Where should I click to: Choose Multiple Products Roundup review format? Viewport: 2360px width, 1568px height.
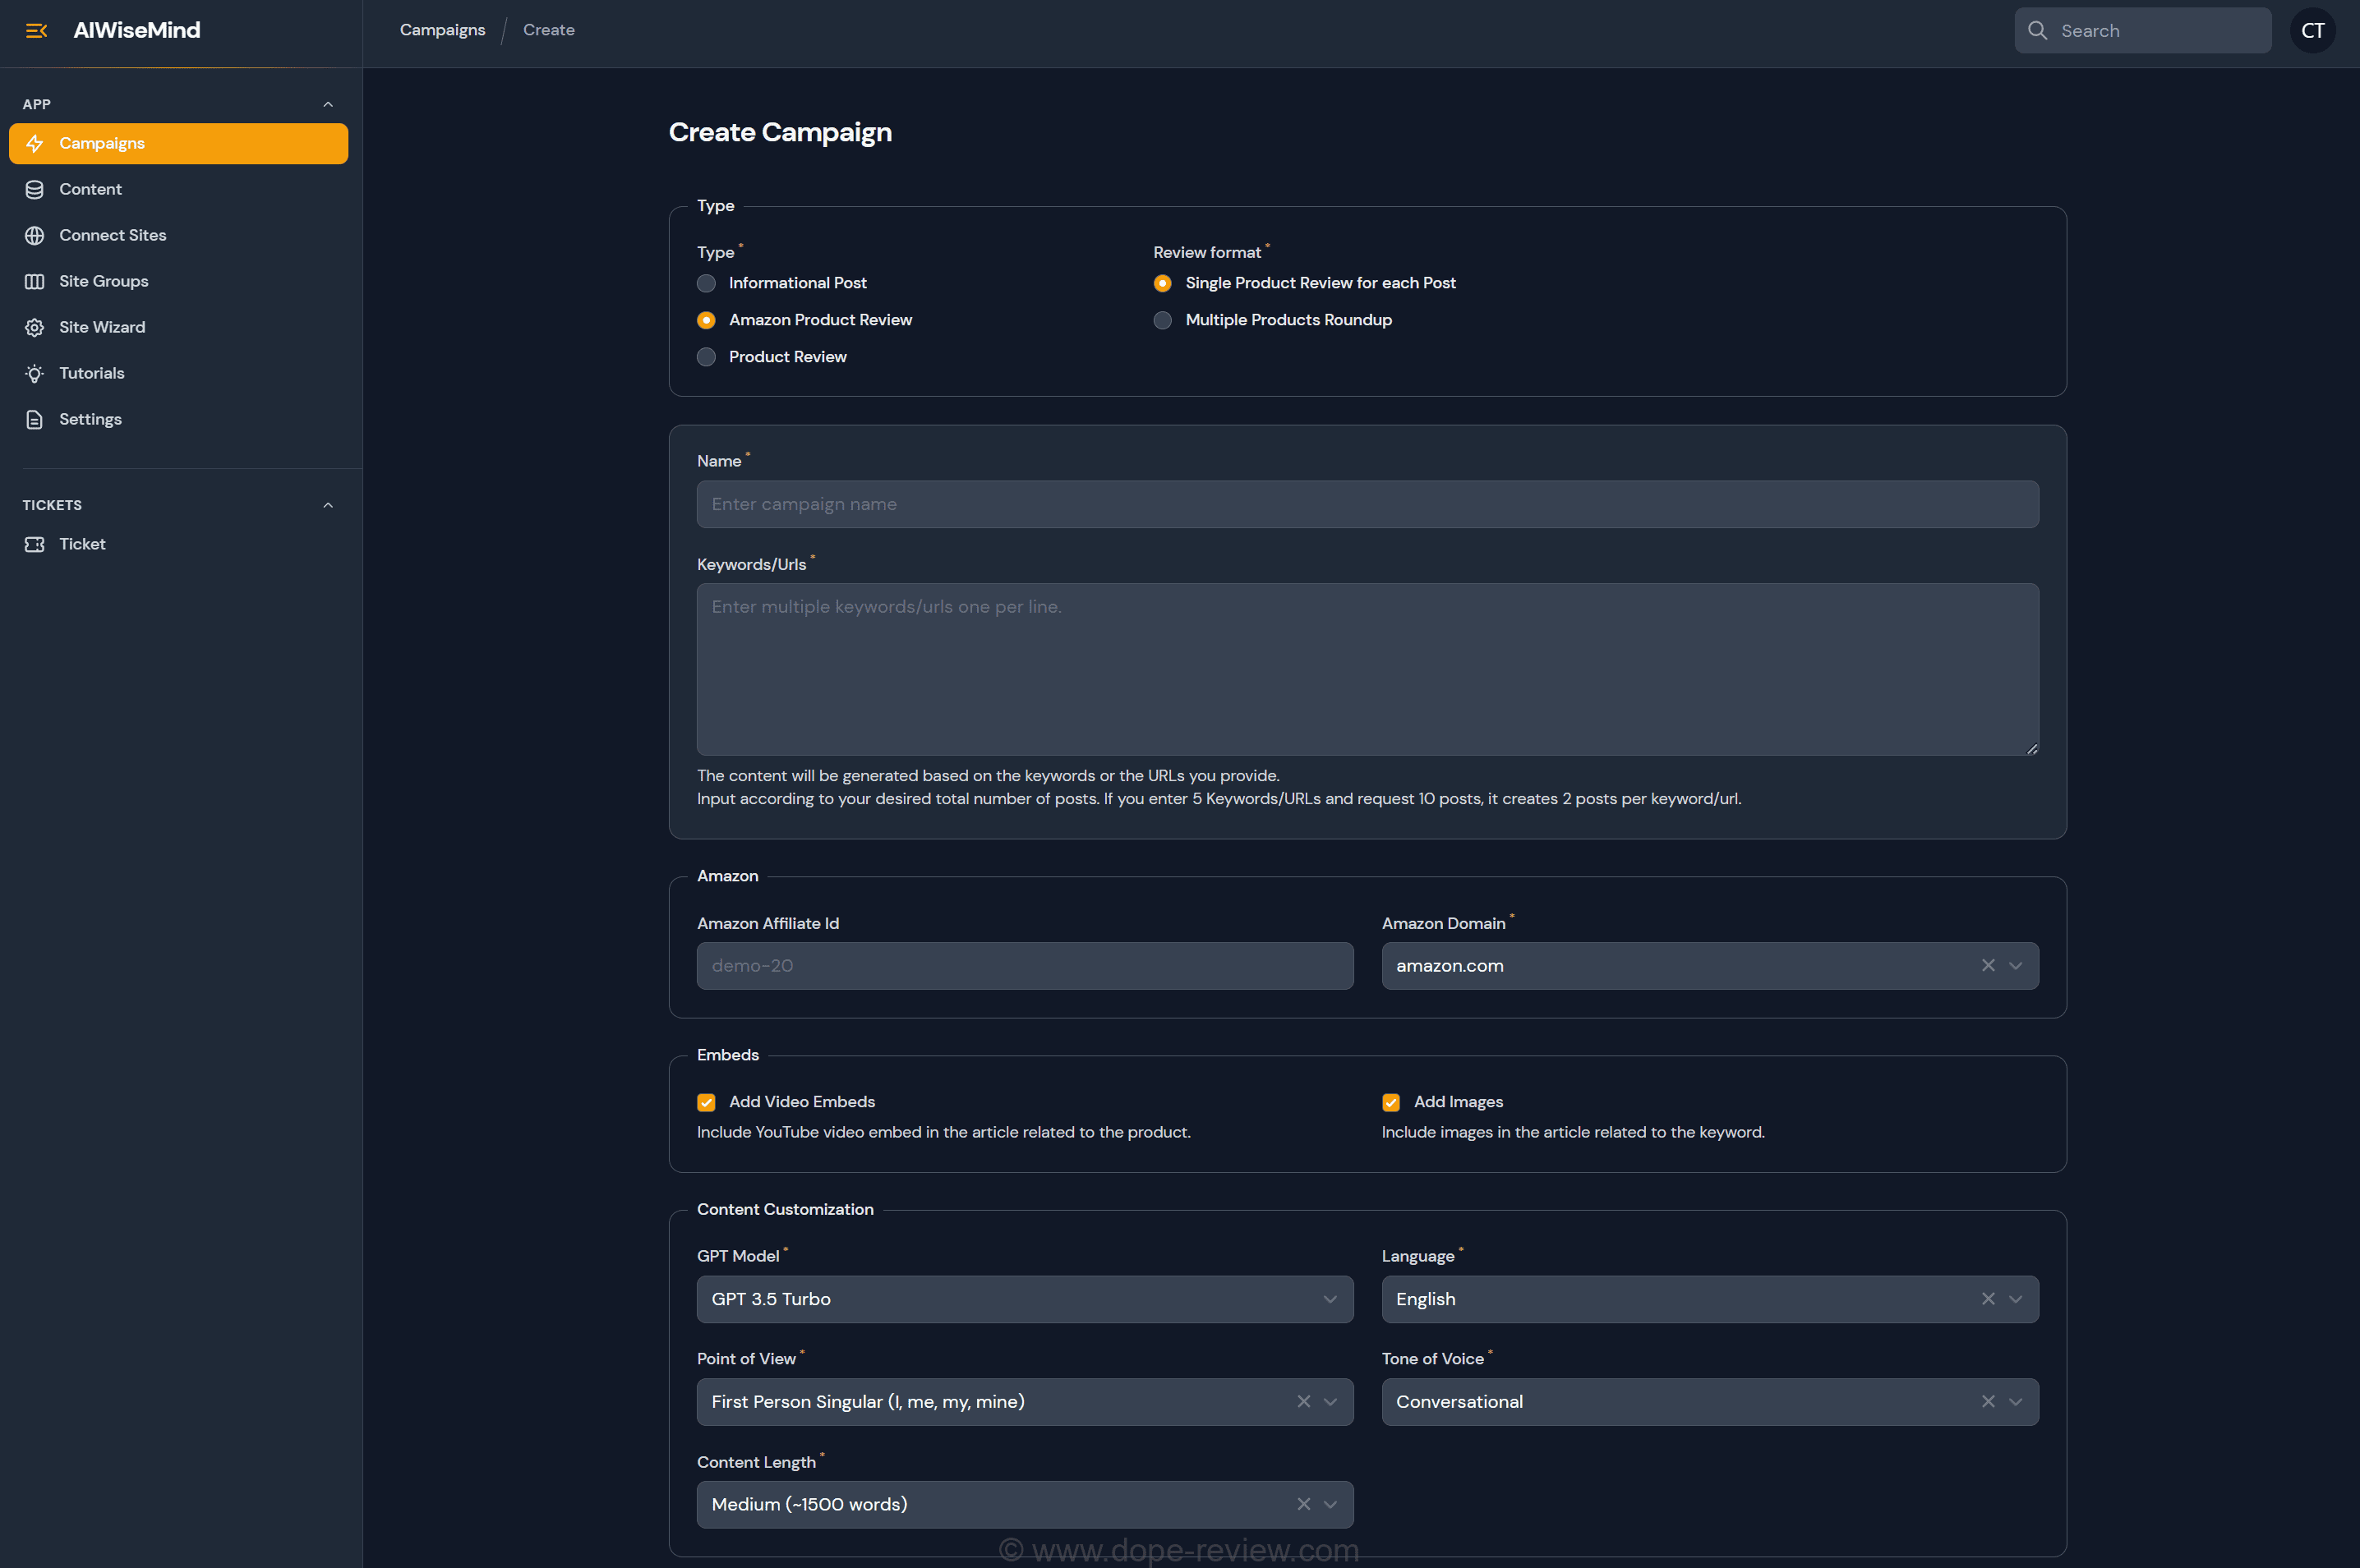pos(1161,320)
